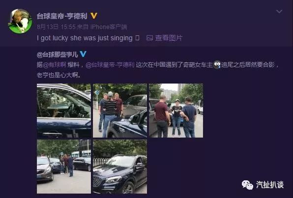Expand the post options chevron menu
Image resolution: width=293 pixels, height=198 pixels.
[279, 12]
